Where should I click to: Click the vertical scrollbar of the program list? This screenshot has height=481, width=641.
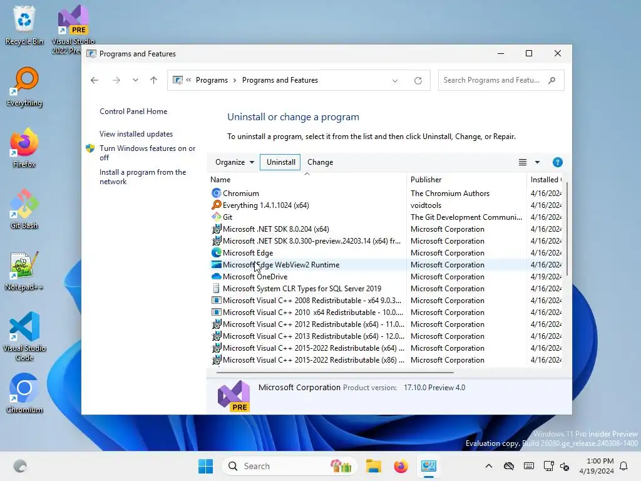567,229
